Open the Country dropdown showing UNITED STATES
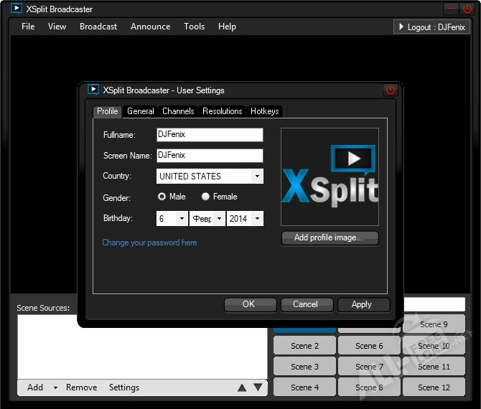 256,177
